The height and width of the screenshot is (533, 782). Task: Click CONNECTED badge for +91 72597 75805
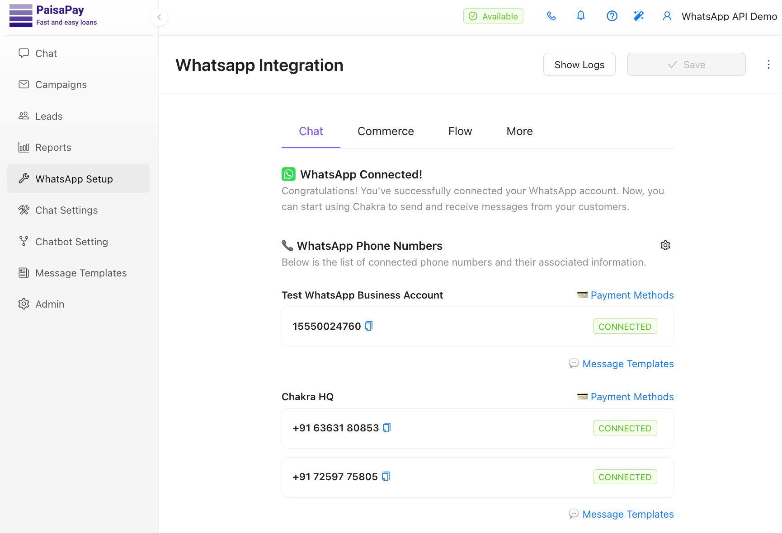pyautogui.click(x=625, y=477)
